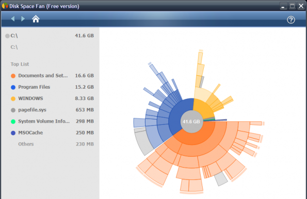Screen dimensions: 307x199
Task: Click the forward navigation arrow
Action: tap(23, 19)
